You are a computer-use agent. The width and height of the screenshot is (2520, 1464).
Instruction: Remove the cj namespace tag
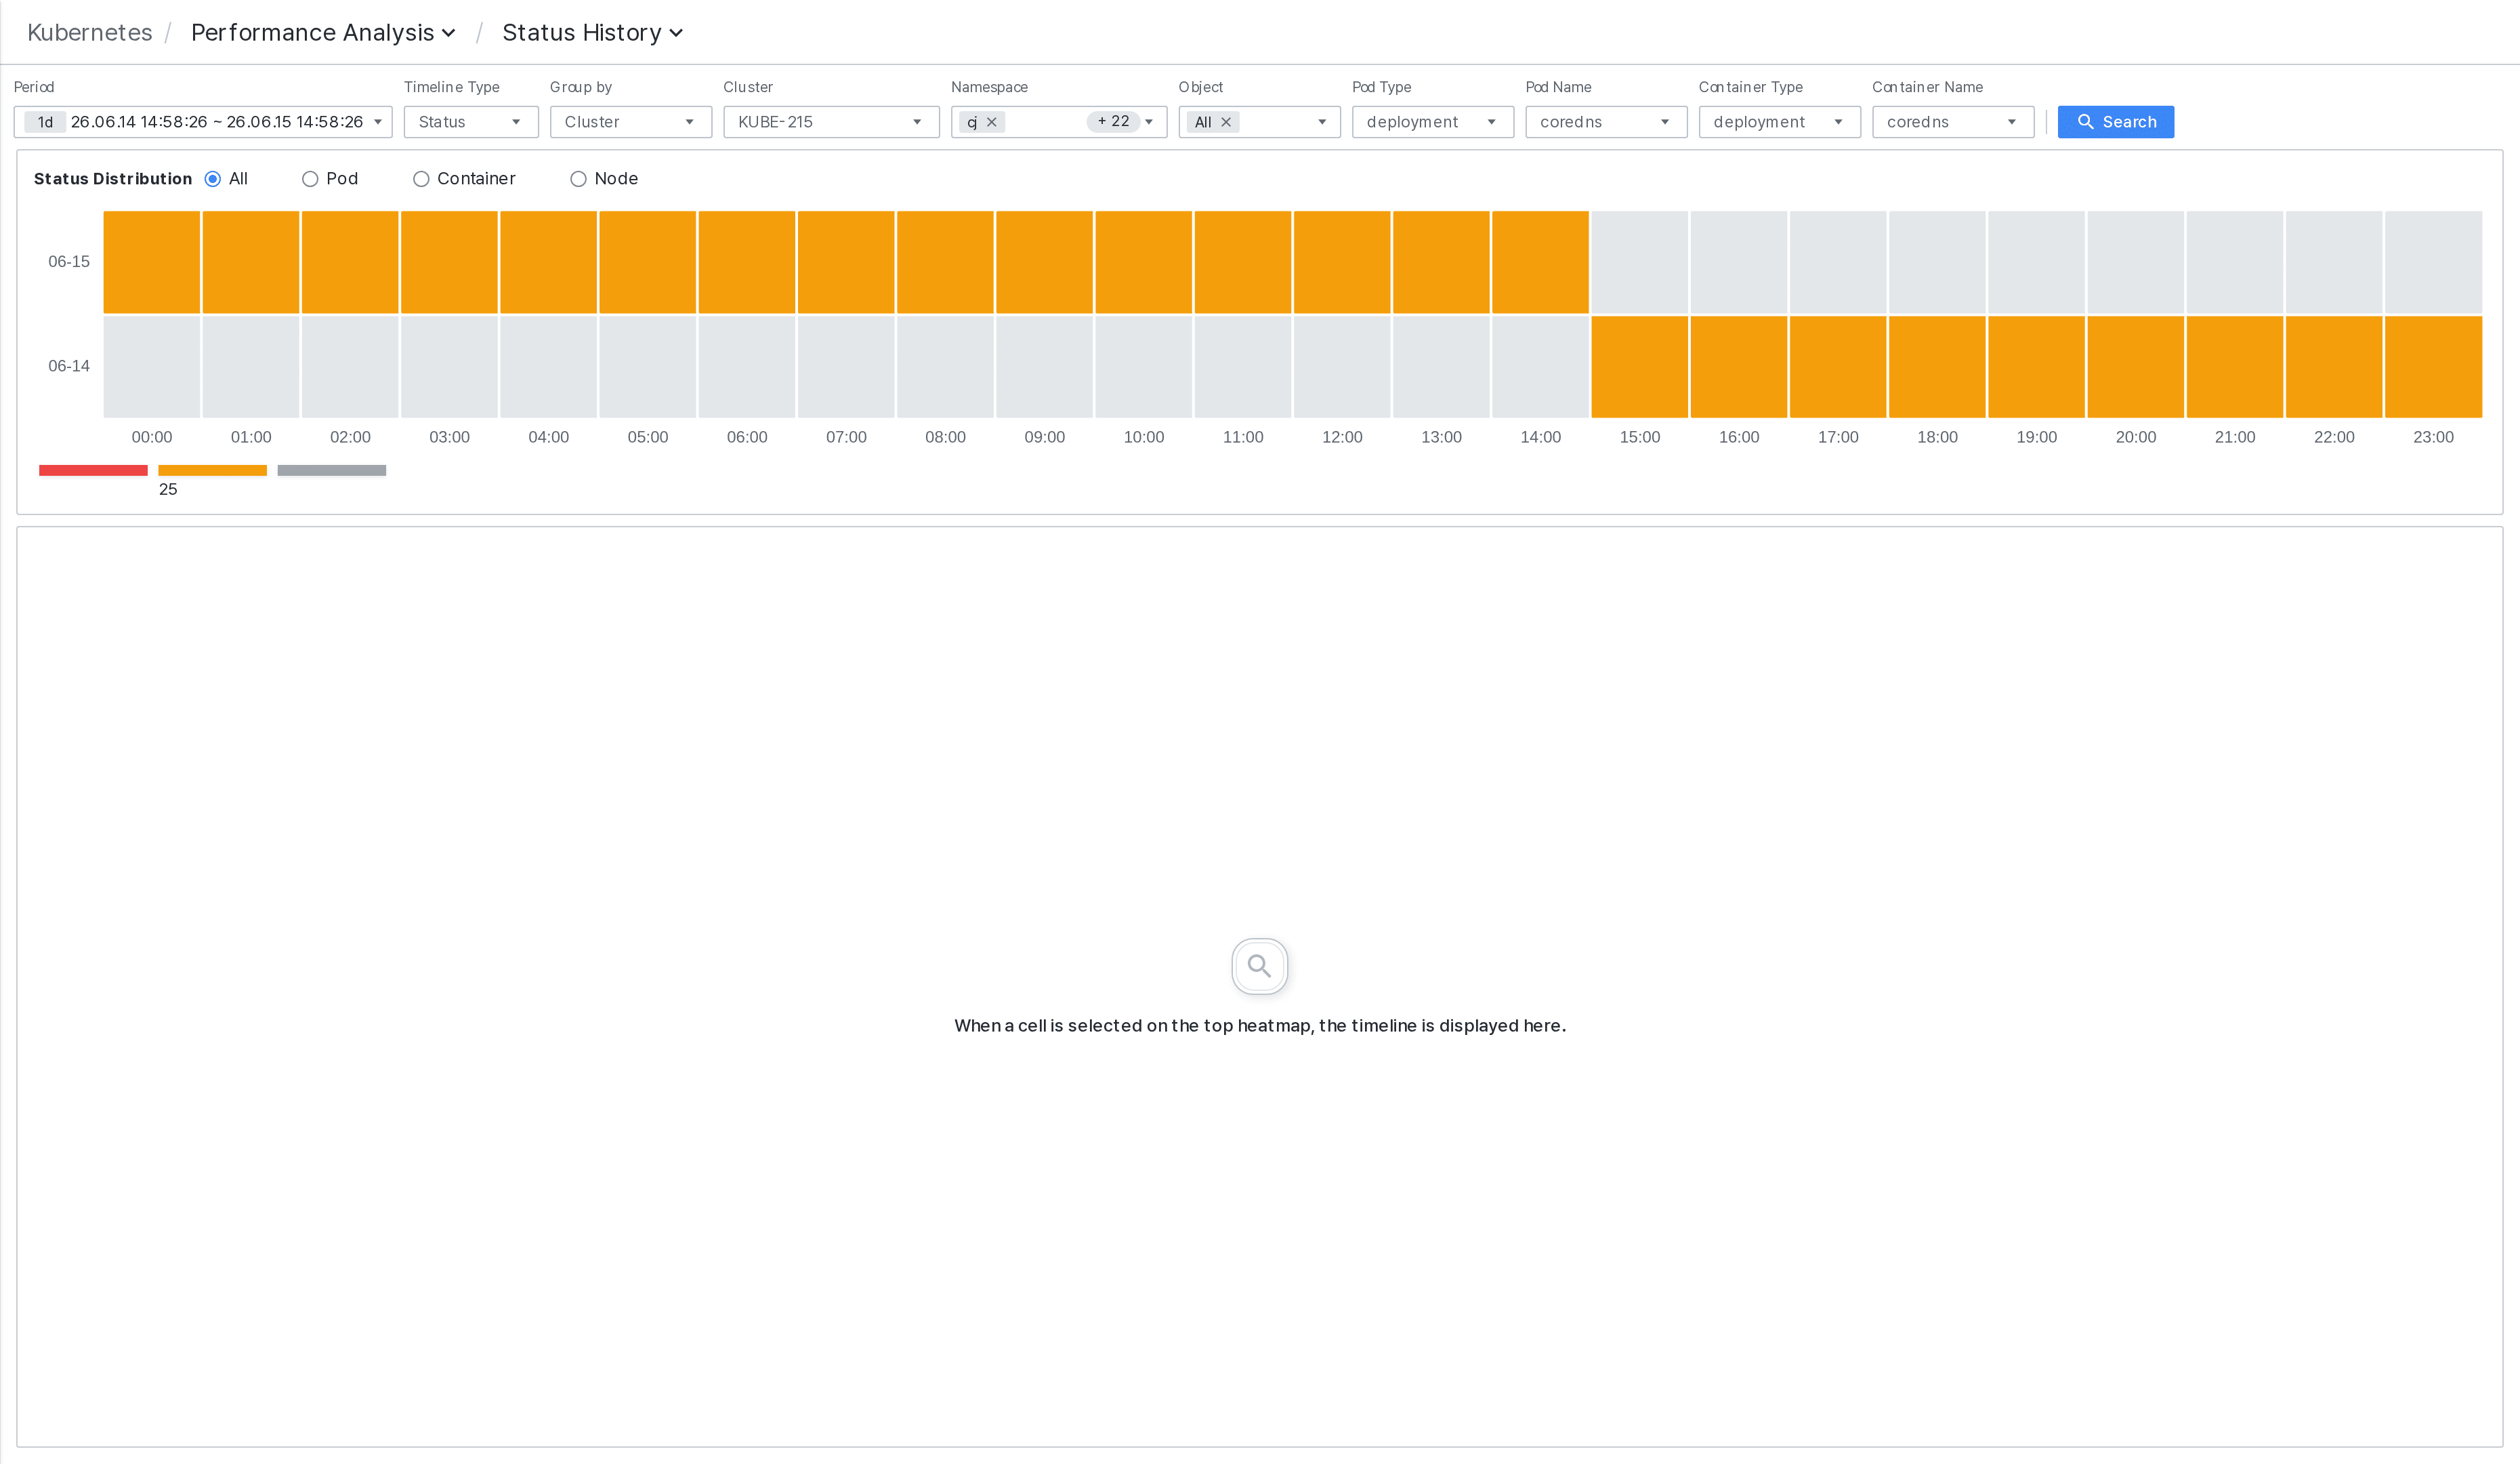[992, 122]
